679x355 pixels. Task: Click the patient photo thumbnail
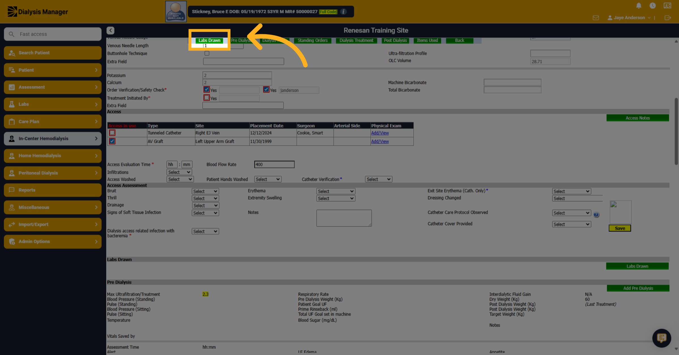176,11
